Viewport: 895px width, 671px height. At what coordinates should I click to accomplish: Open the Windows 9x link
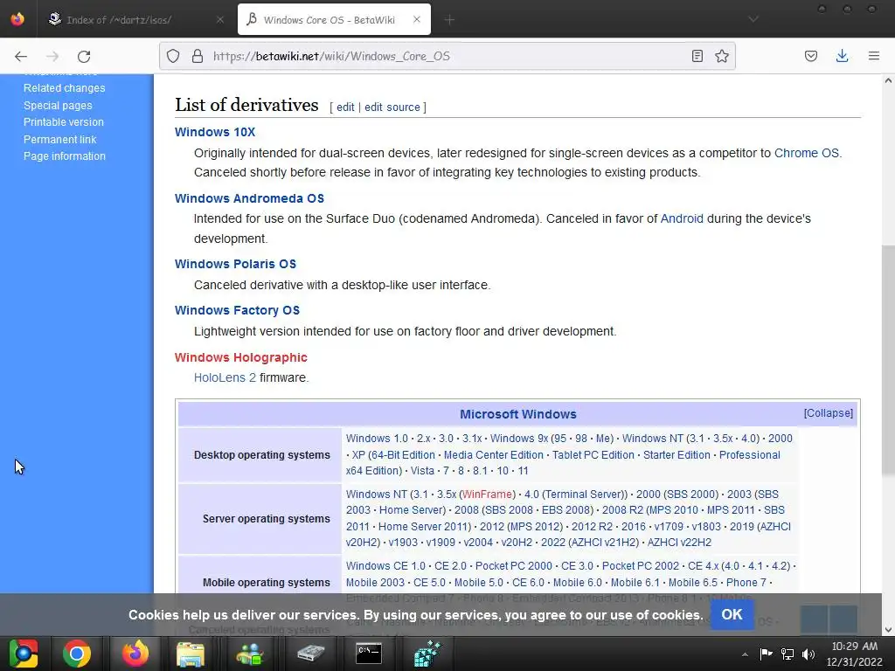519,439
